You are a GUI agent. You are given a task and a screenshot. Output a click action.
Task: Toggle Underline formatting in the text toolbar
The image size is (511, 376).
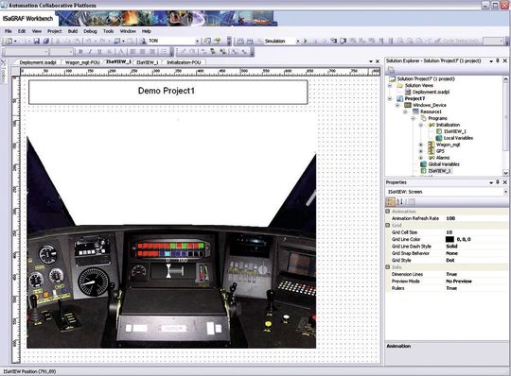pos(99,51)
